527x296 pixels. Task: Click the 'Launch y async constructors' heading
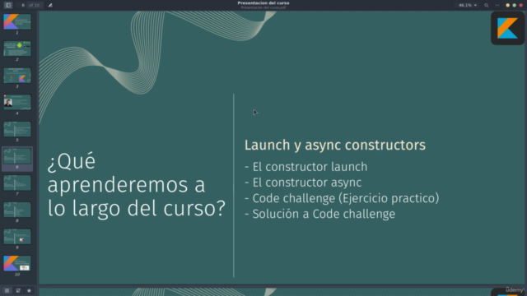(335, 146)
